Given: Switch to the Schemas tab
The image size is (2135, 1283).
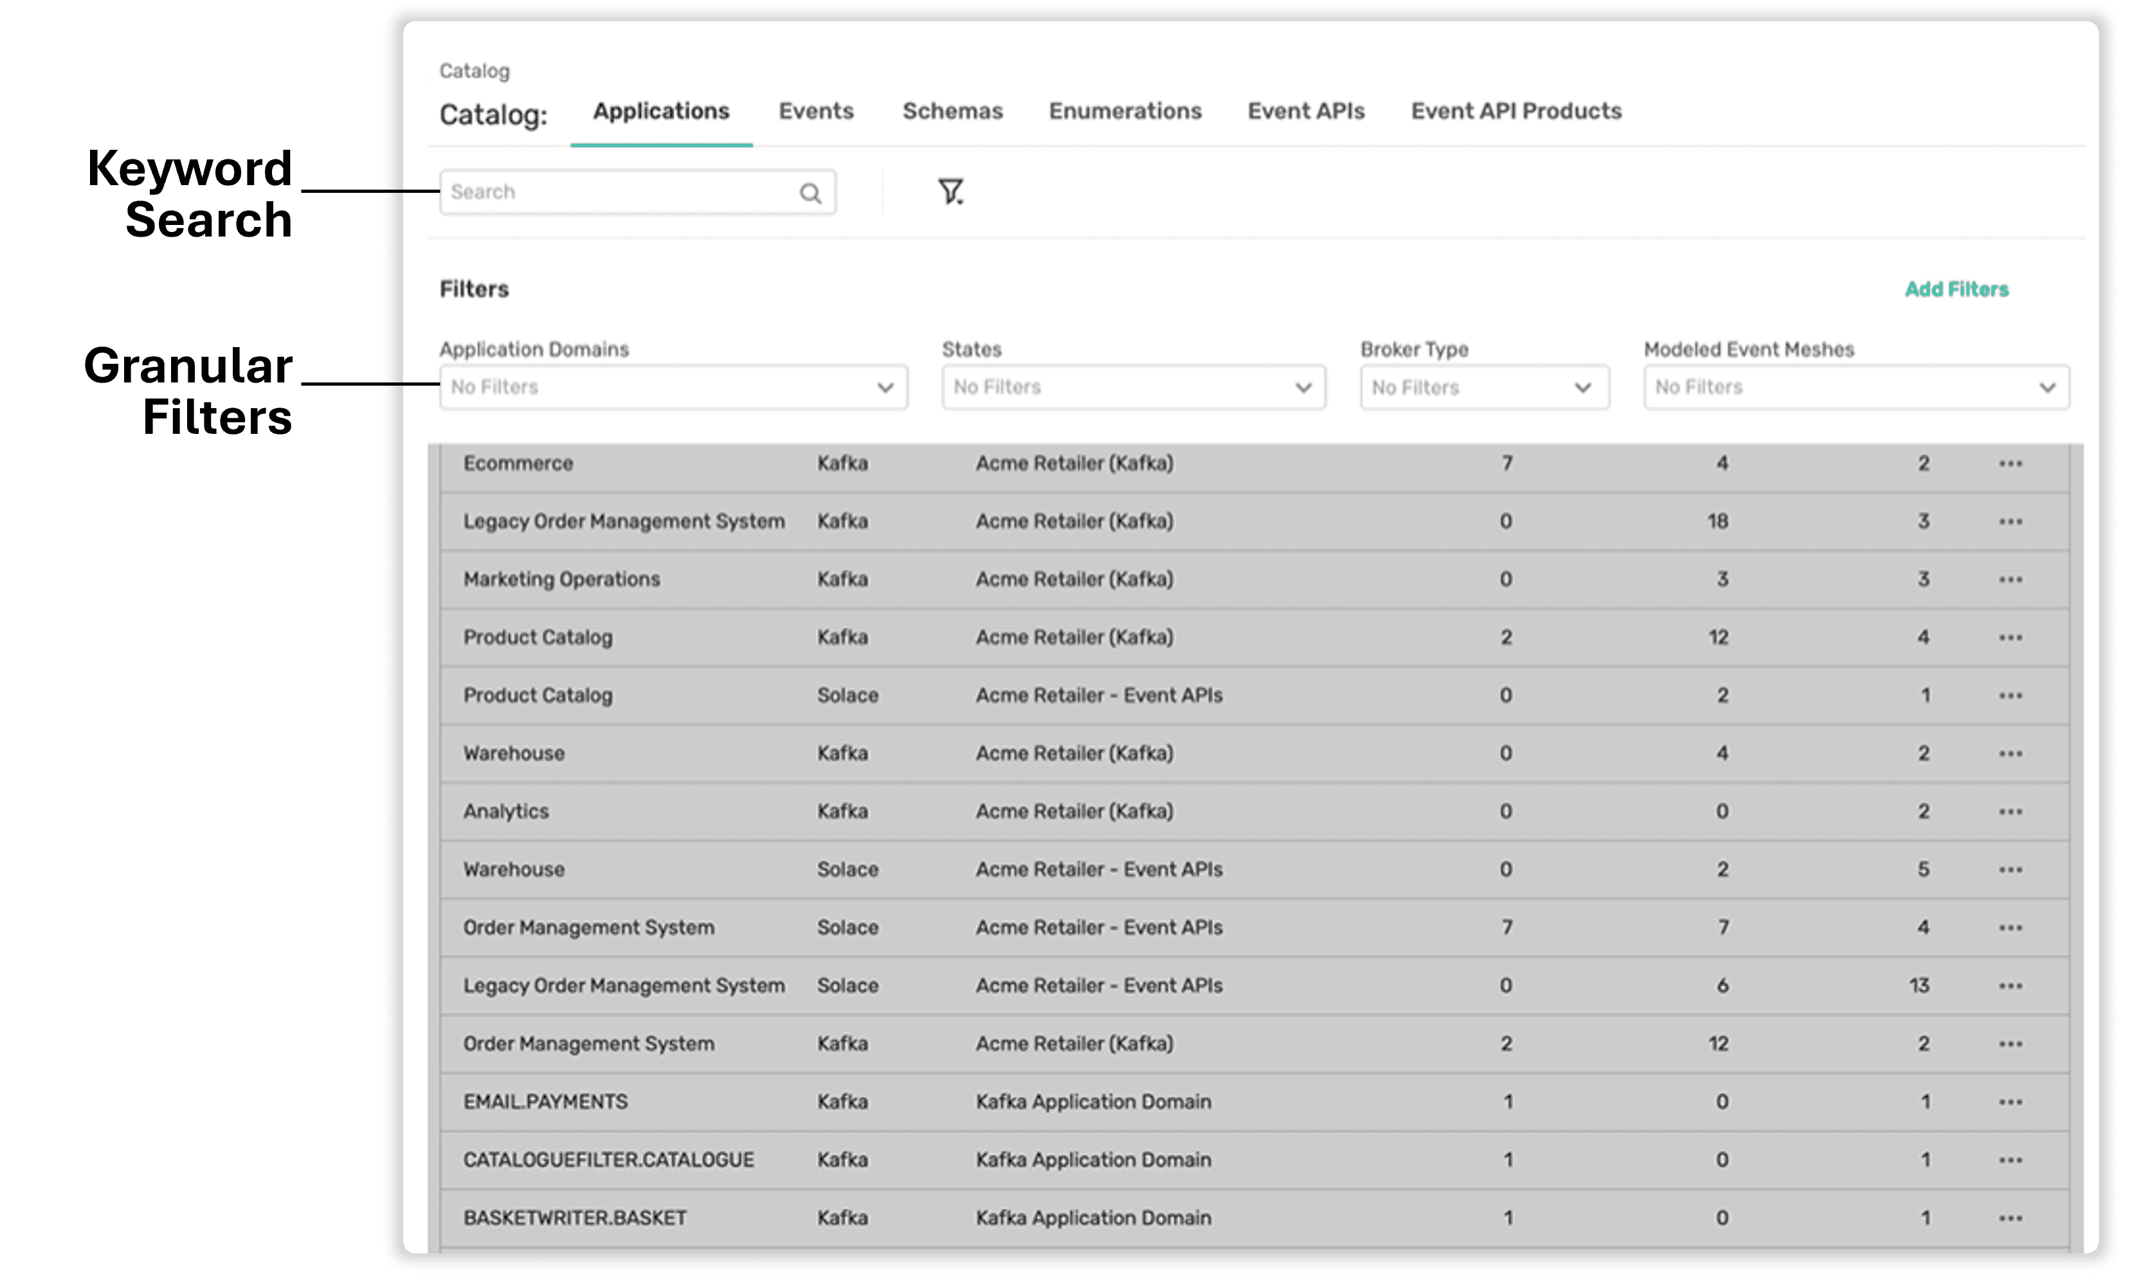Looking at the screenshot, I should [952, 112].
